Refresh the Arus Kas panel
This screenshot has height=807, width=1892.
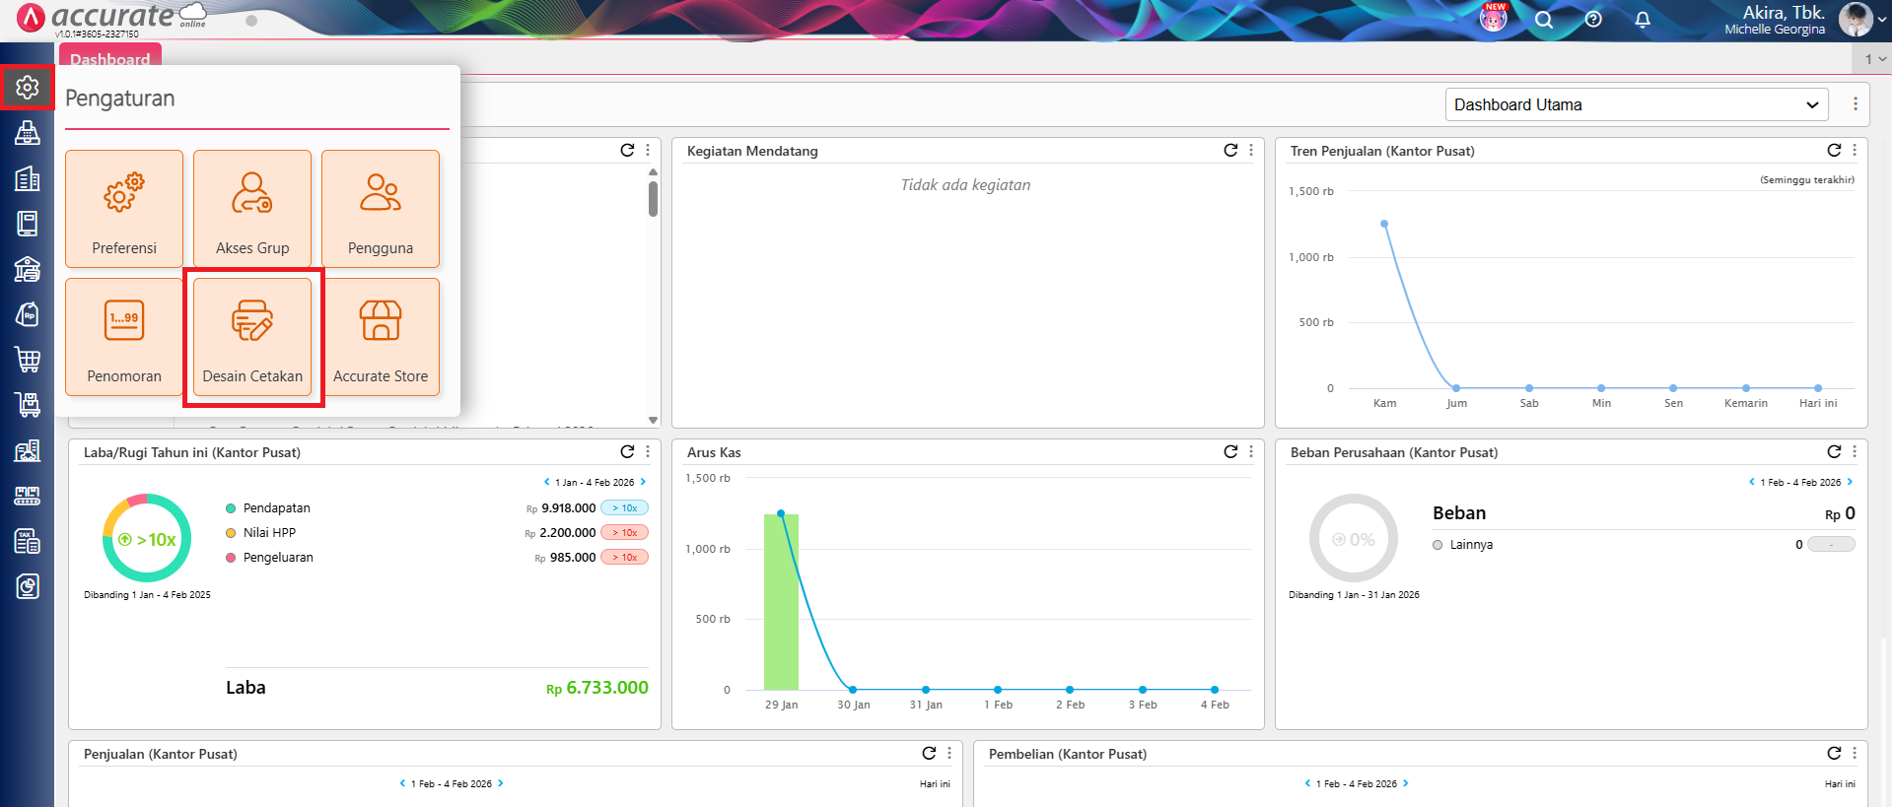pyautogui.click(x=1230, y=452)
